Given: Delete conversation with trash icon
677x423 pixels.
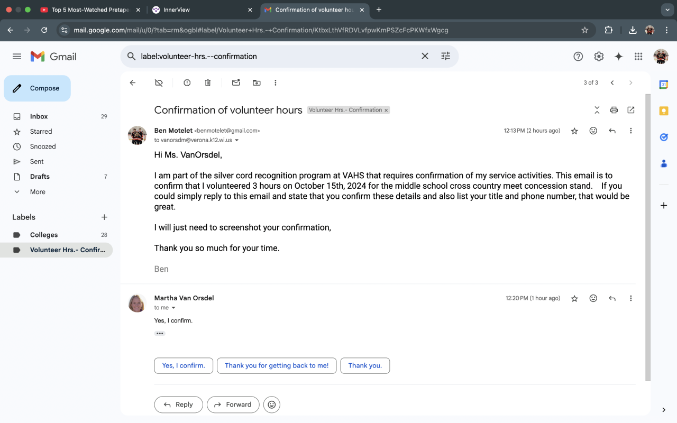Looking at the screenshot, I should [x=208, y=82].
